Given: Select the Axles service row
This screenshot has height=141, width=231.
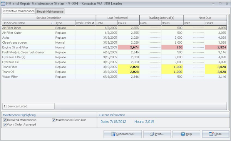Looking at the screenshot, I should click(114, 38).
